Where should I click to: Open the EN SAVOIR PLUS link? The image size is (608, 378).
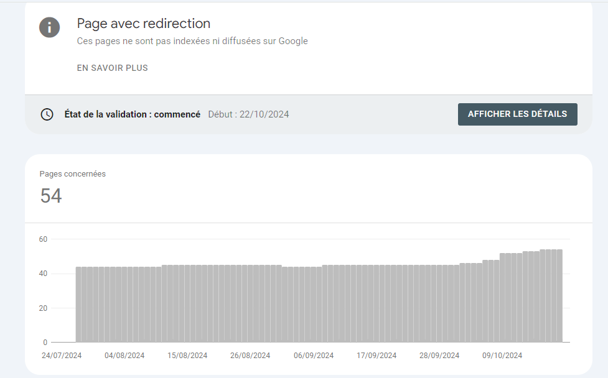(x=113, y=68)
